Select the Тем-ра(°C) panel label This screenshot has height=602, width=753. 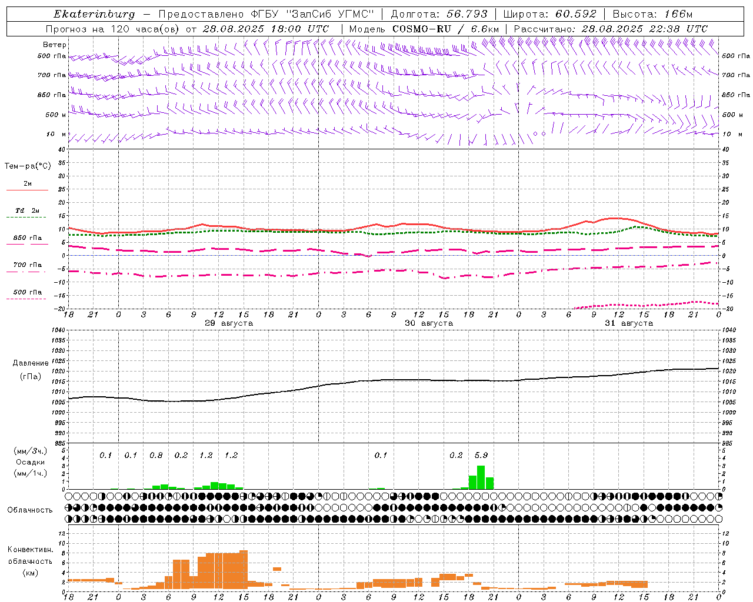tap(28, 166)
